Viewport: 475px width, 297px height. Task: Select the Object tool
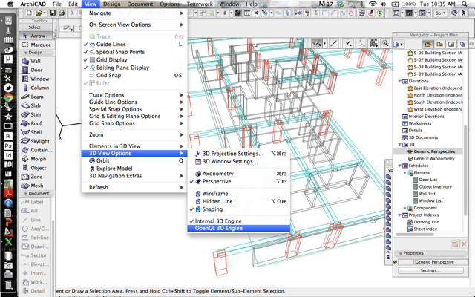[36, 168]
